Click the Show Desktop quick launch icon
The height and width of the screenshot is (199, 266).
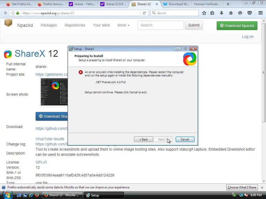19,195
